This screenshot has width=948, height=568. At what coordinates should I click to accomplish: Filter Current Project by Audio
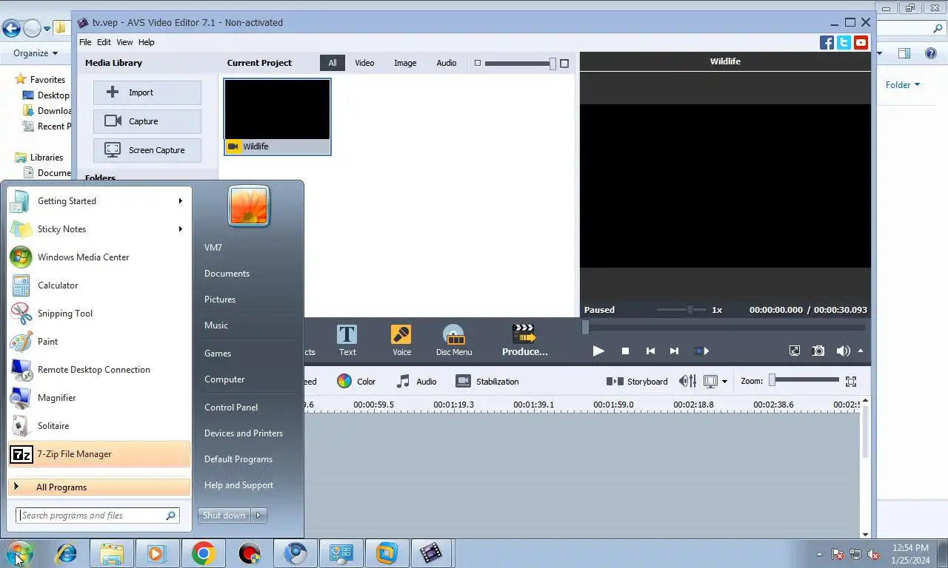point(447,63)
